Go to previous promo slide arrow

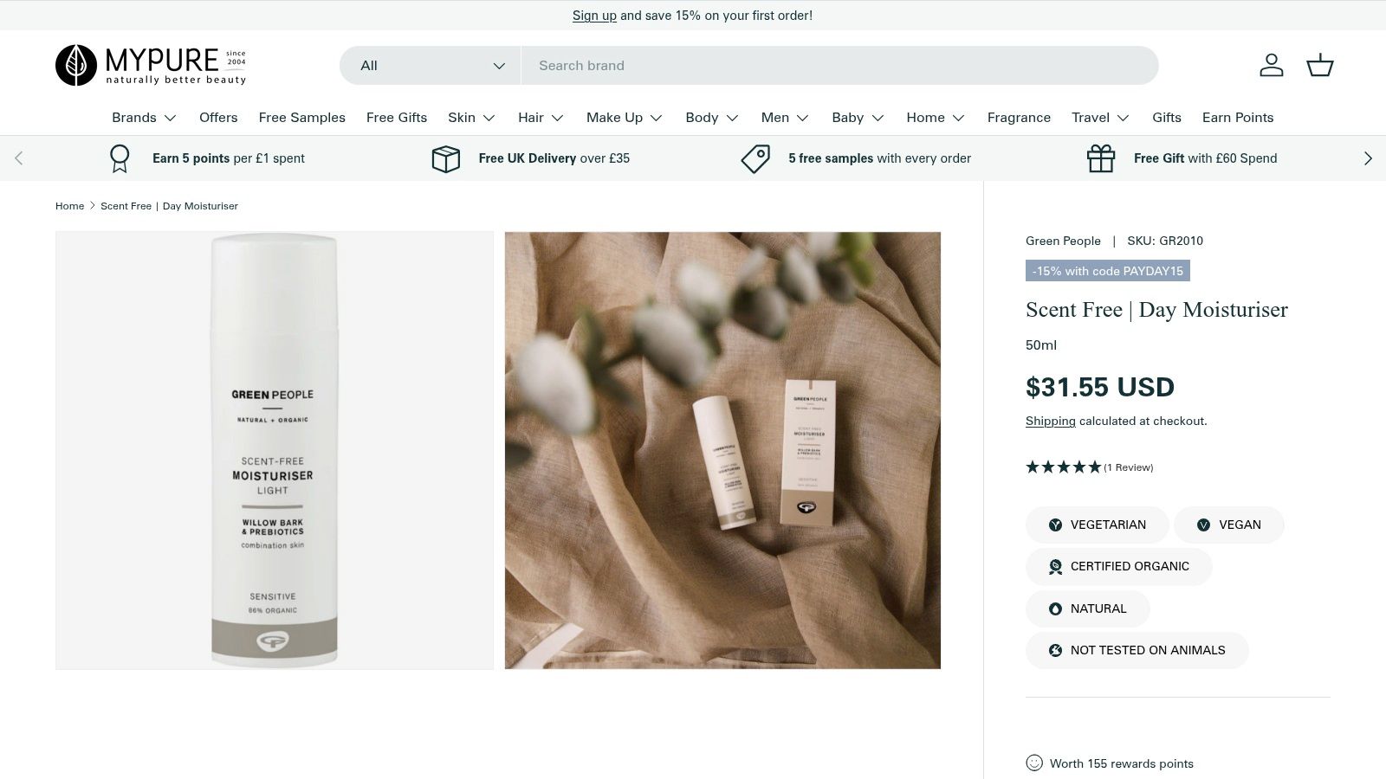19,158
